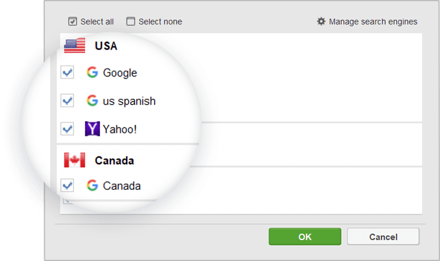440x261 pixels.
Task: Click the empty Select none box icon
Action: 131,22
